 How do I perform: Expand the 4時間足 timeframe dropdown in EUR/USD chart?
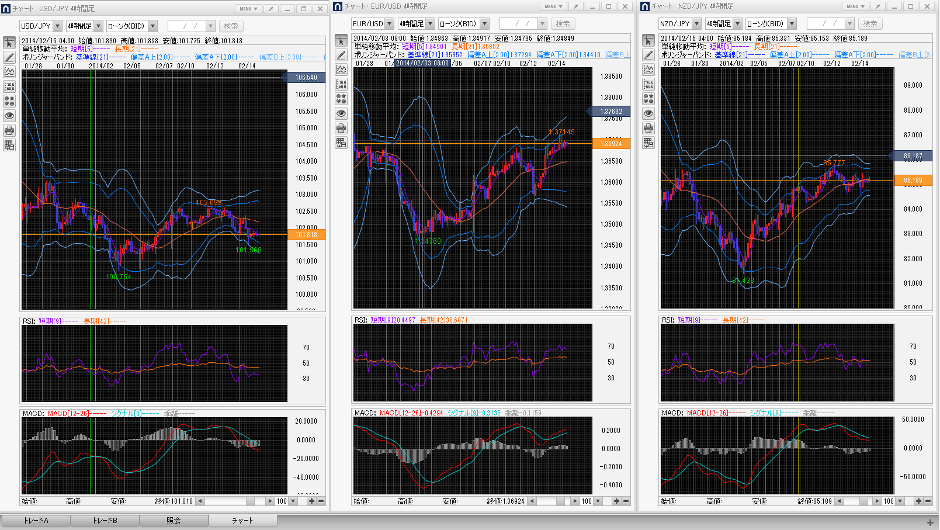coord(430,24)
